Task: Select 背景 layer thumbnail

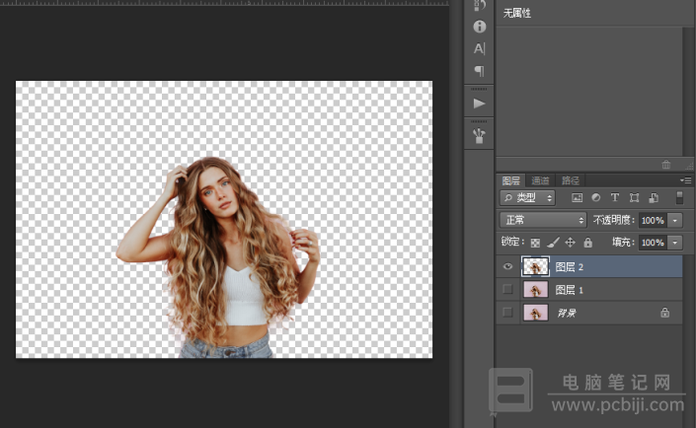Action: pyautogui.click(x=535, y=313)
